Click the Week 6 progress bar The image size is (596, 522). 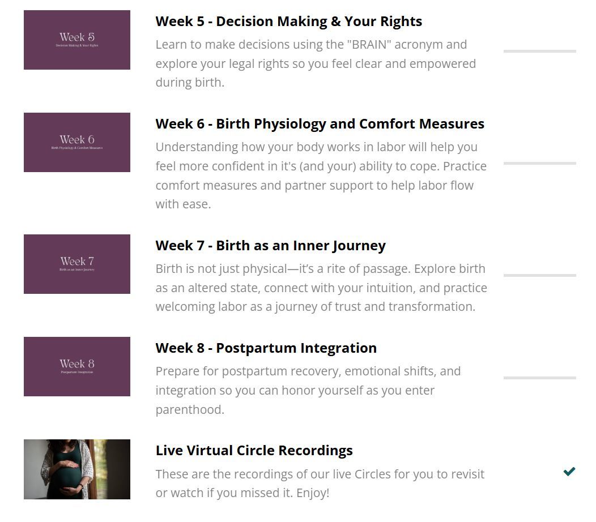point(539,163)
